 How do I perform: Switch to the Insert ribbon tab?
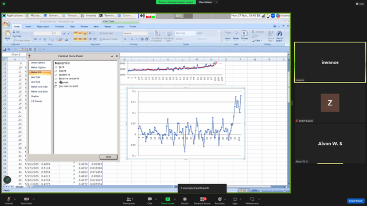click(x=28, y=27)
